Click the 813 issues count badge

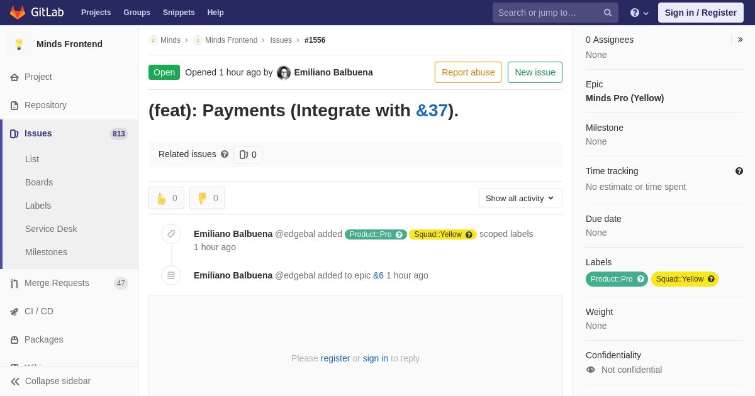coord(119,134)
